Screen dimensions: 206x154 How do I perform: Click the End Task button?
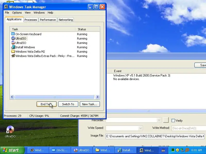click(47, 104)
